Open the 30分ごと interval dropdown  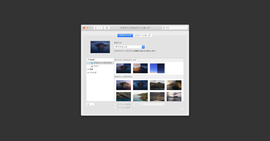pos(150,104)
